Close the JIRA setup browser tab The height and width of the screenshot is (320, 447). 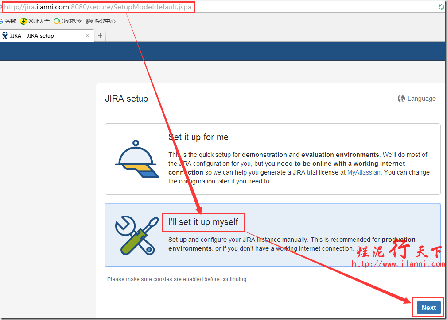(x=87, y=35)
